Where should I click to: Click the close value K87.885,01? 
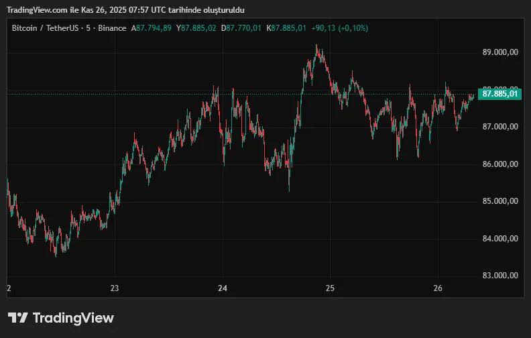click(286, 28)
